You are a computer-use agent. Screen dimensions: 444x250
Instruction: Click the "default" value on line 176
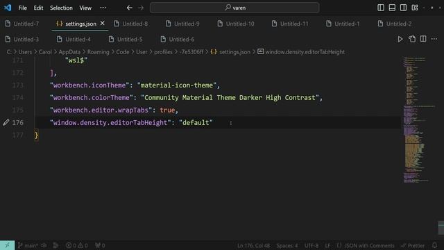click(196, 123)
